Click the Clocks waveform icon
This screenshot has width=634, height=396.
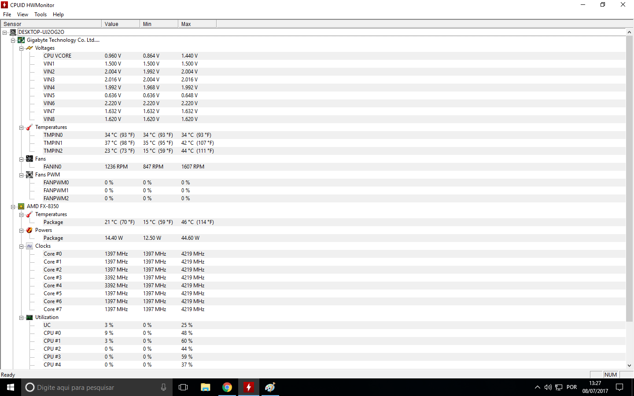[x=29, y=246]
